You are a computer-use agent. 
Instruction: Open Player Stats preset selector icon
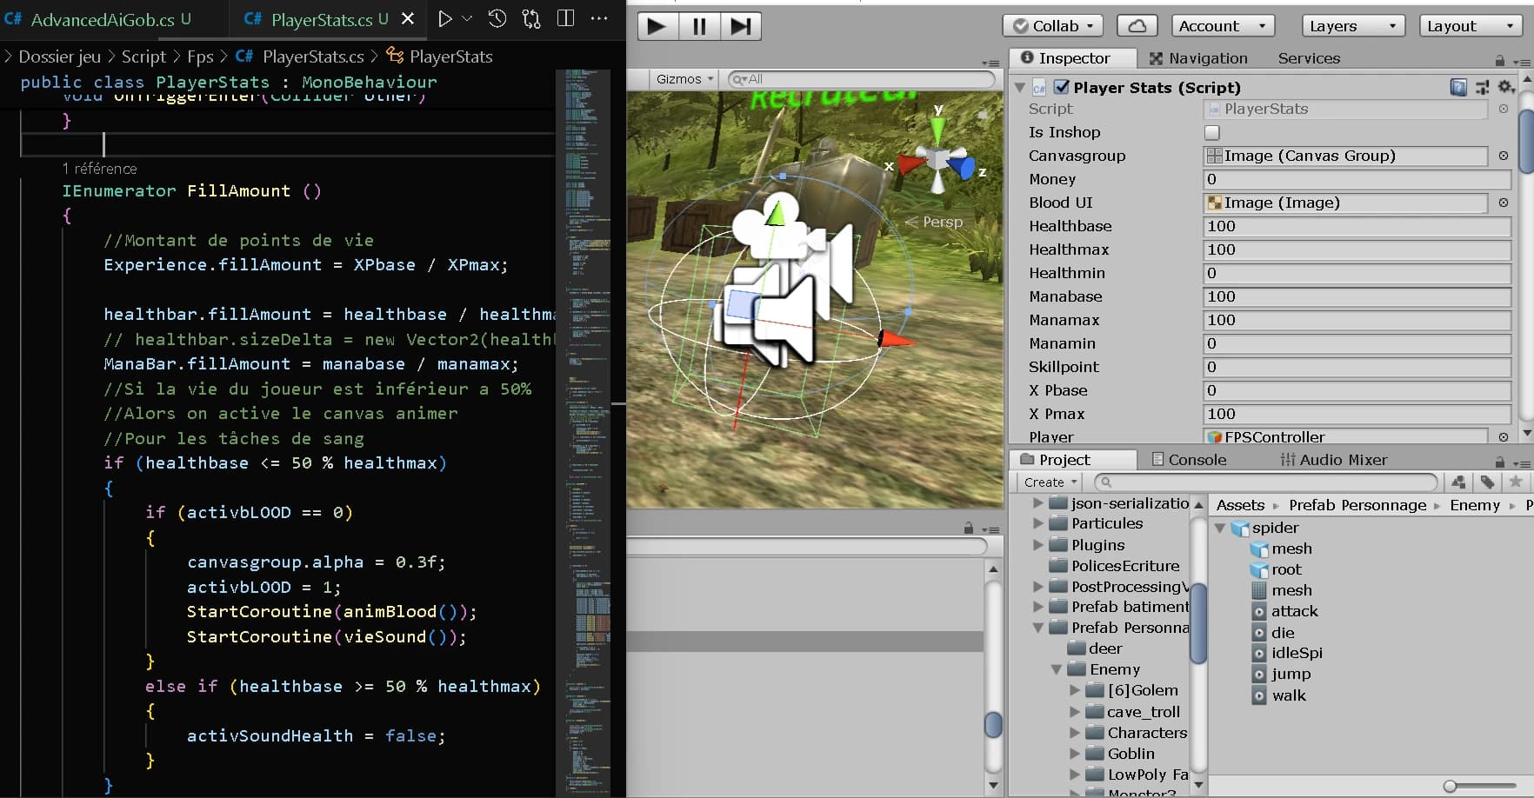pos(1483,87)
